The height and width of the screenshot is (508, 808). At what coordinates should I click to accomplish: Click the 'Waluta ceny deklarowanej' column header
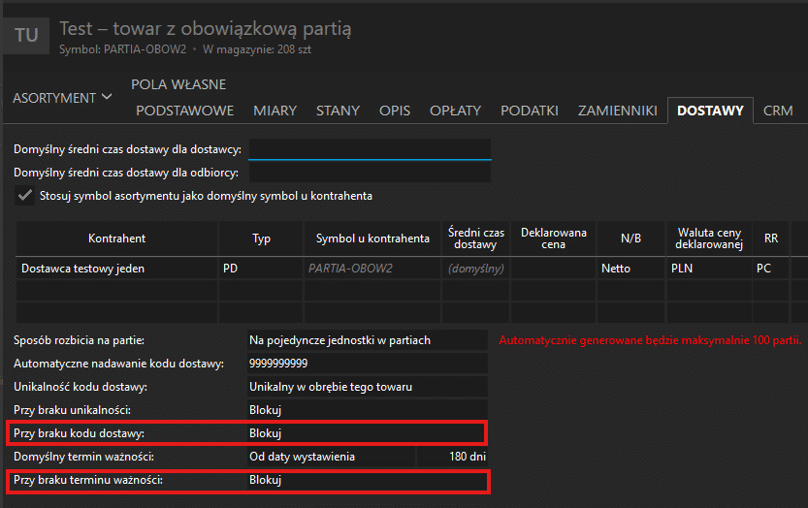click(709, 238)
